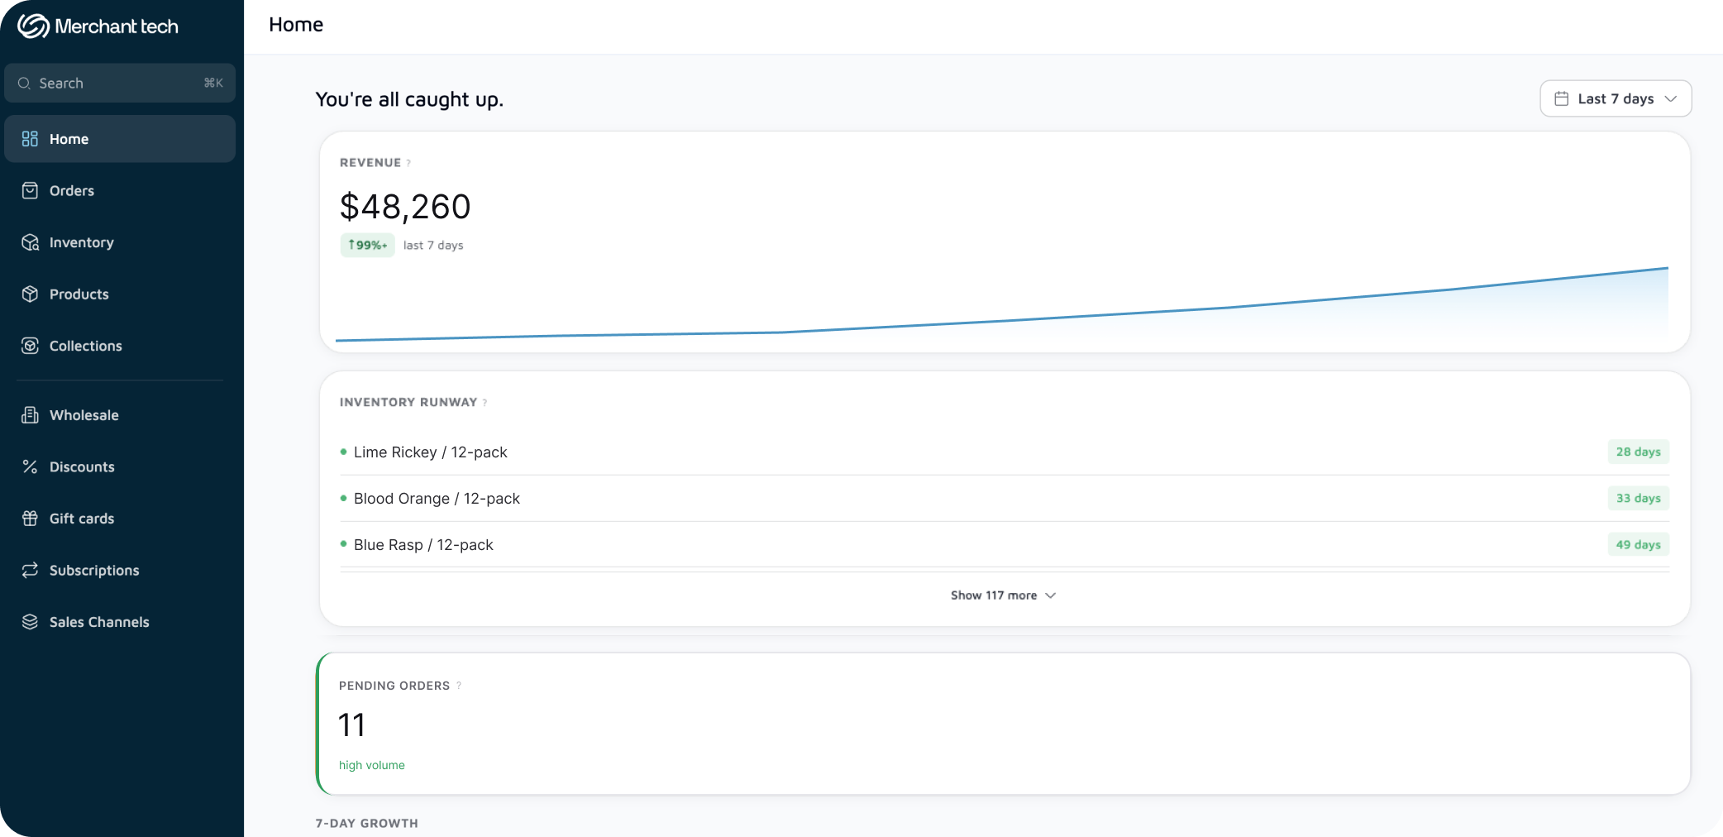The height and width of the screenshot is (837, 1723).
Task: Open Sales Channels page
Action: click(120, 622)
